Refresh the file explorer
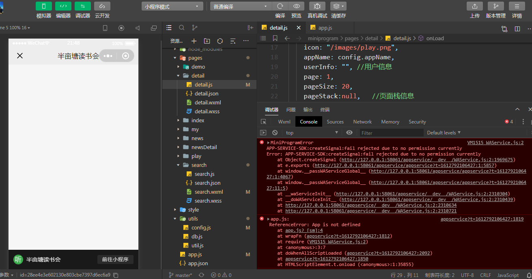The image size is (532, 279). pos(220,41)
